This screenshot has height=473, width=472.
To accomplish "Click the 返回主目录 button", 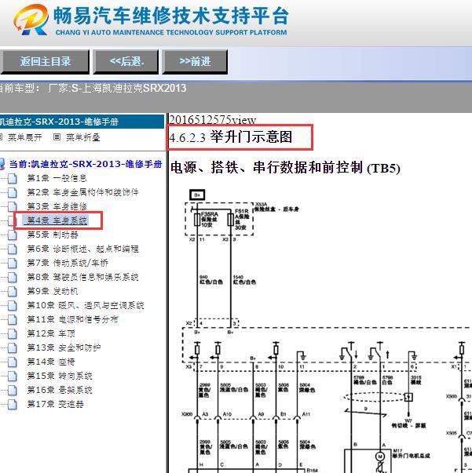I will 45,62.
